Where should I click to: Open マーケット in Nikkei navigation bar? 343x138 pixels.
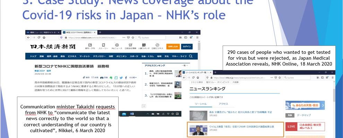[84, 56]
